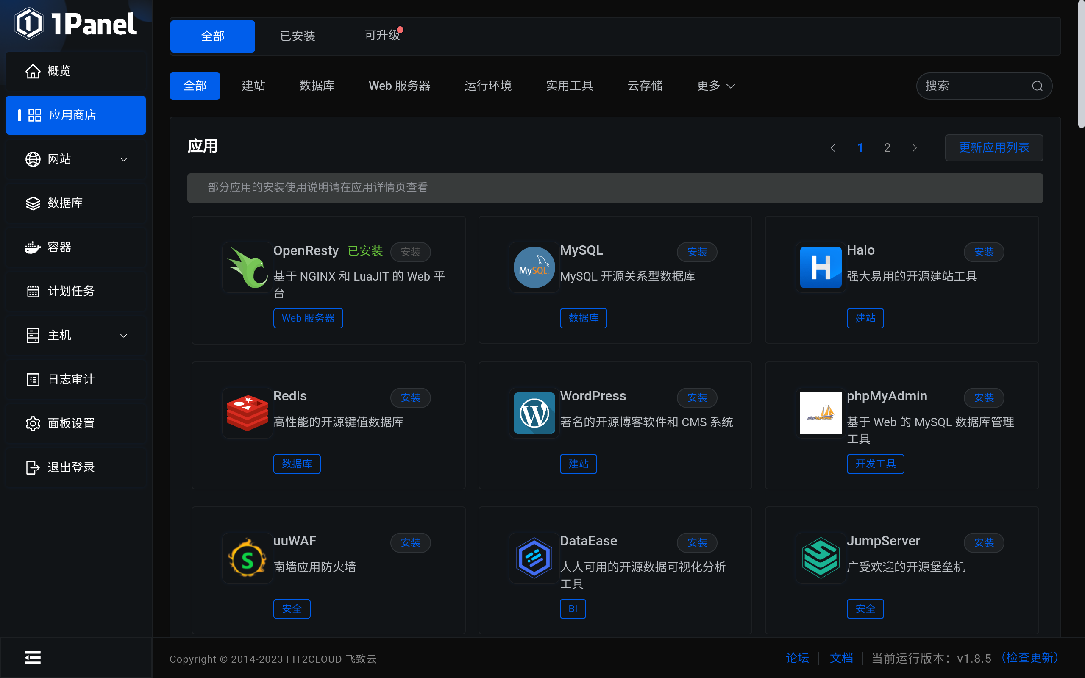Click the 退出登录 logout icon

33,467
